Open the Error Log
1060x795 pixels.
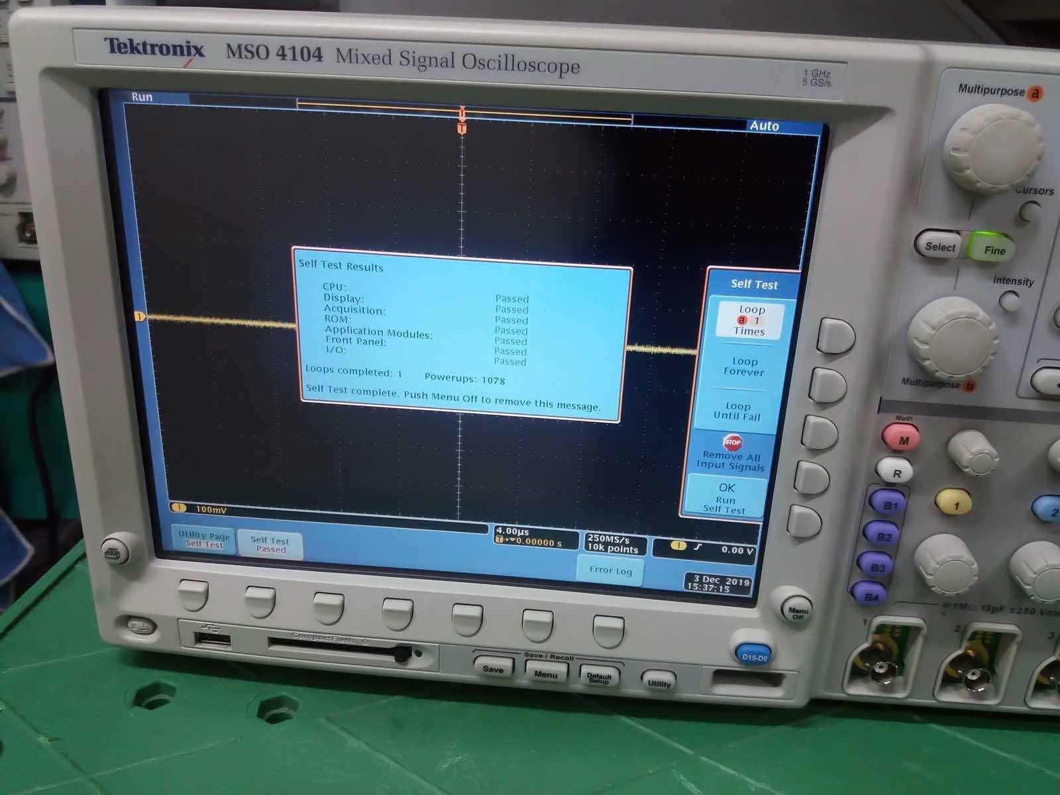coord(610,570)
